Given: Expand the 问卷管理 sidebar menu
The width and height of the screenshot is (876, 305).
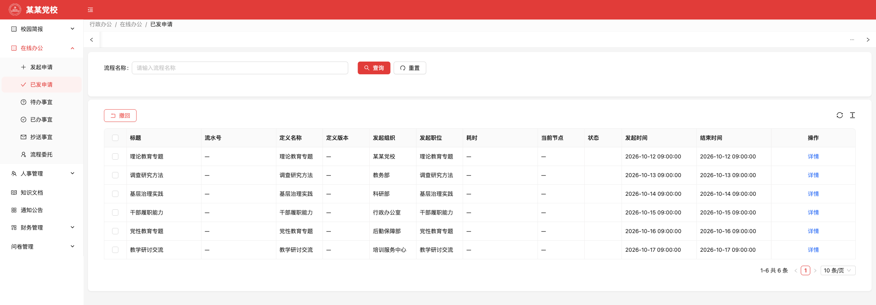Looking at the screenshot, I should [x=42, y=247].
